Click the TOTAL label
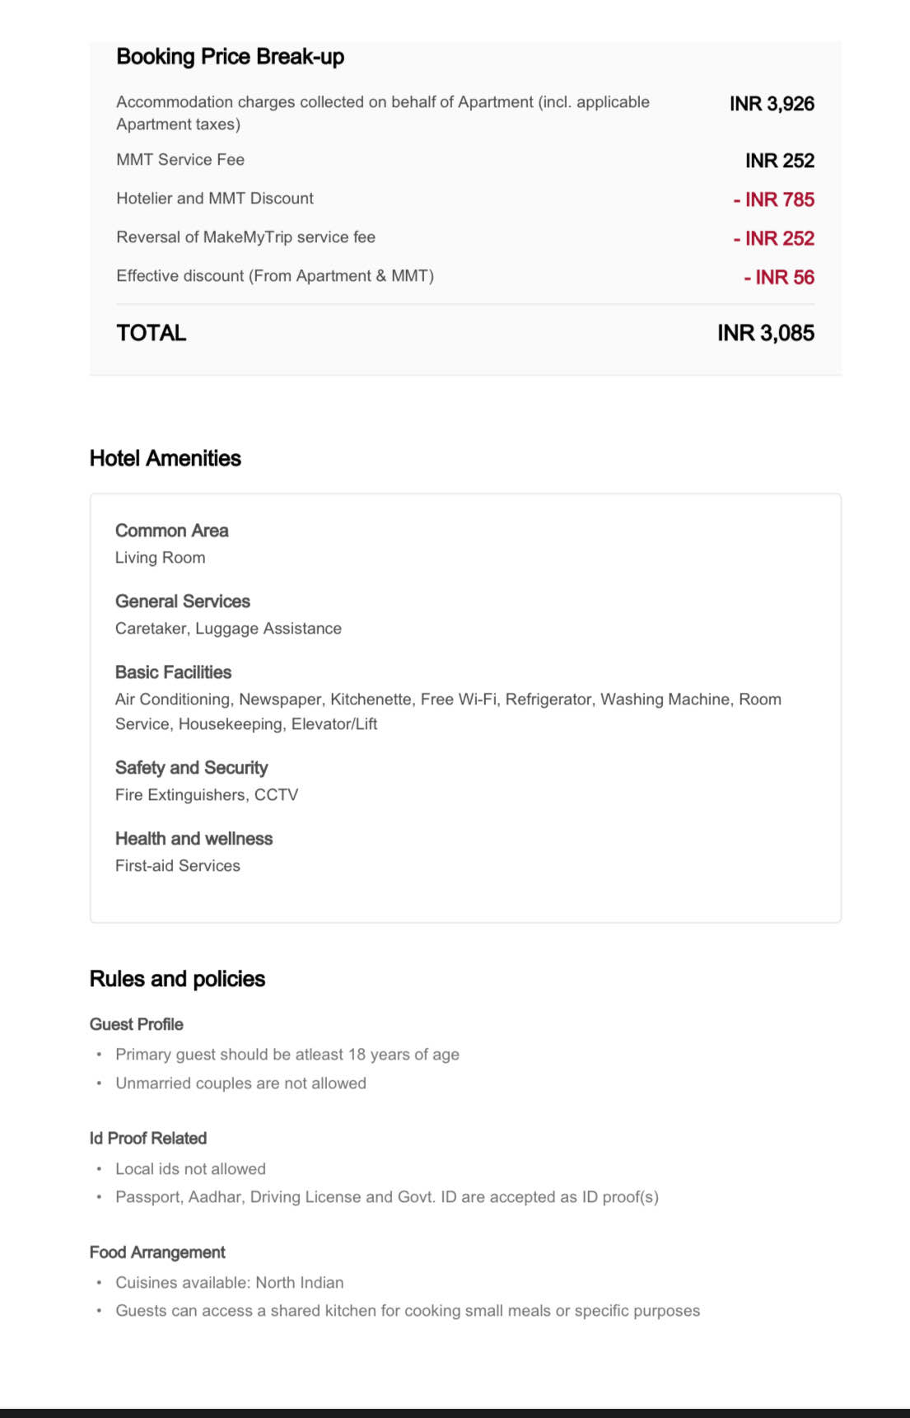This screenshot has height=1418, width=910. (x=152, y=333)
